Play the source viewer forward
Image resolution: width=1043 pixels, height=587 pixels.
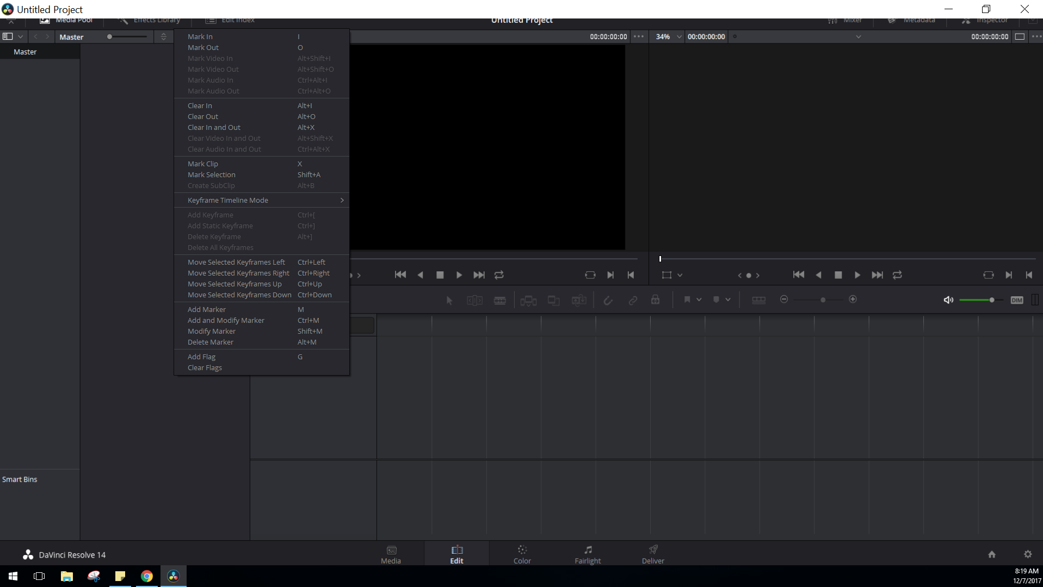tap(459, 275)
